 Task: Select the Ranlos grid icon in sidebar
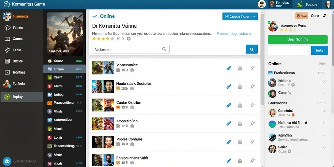pos(7,61)
